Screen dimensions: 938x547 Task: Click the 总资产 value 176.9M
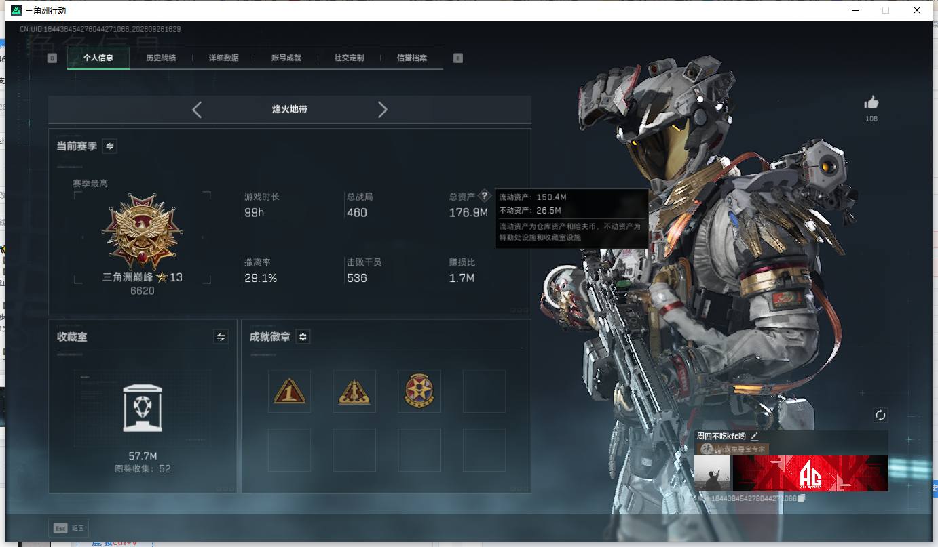(468, 213)
